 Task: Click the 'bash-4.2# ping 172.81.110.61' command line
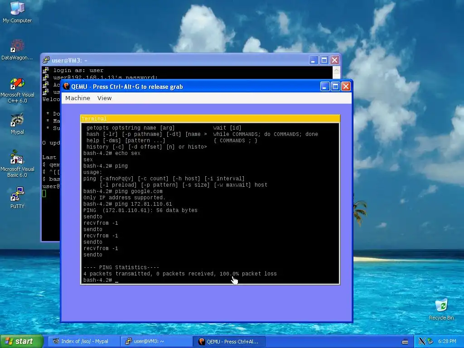click(x=127, y=204)
